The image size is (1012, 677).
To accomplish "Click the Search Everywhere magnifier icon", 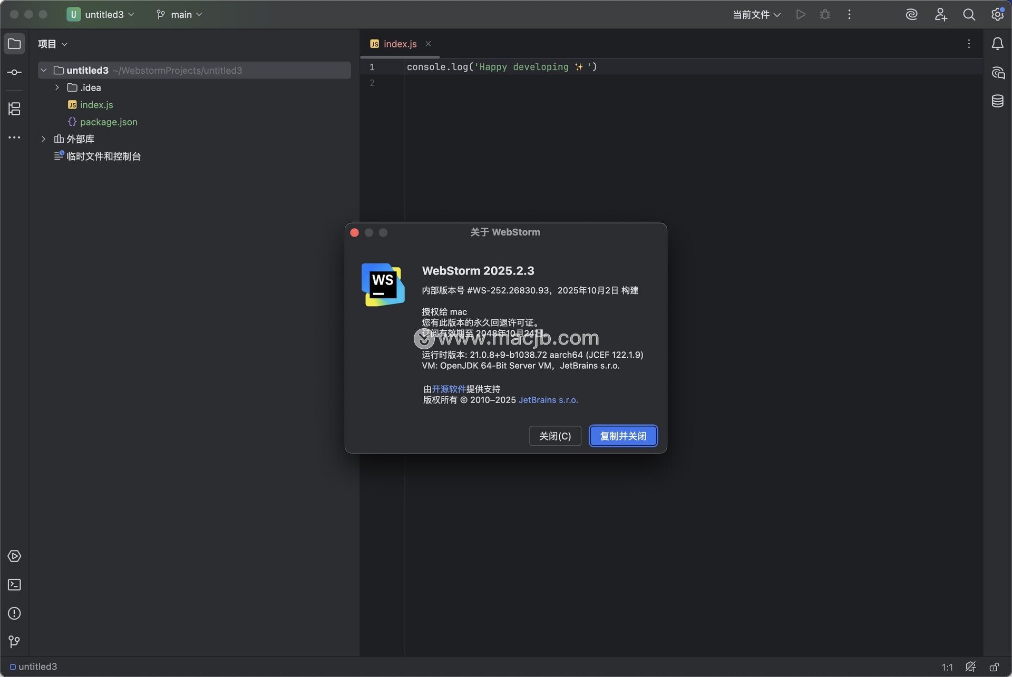I will coord(969,15).
